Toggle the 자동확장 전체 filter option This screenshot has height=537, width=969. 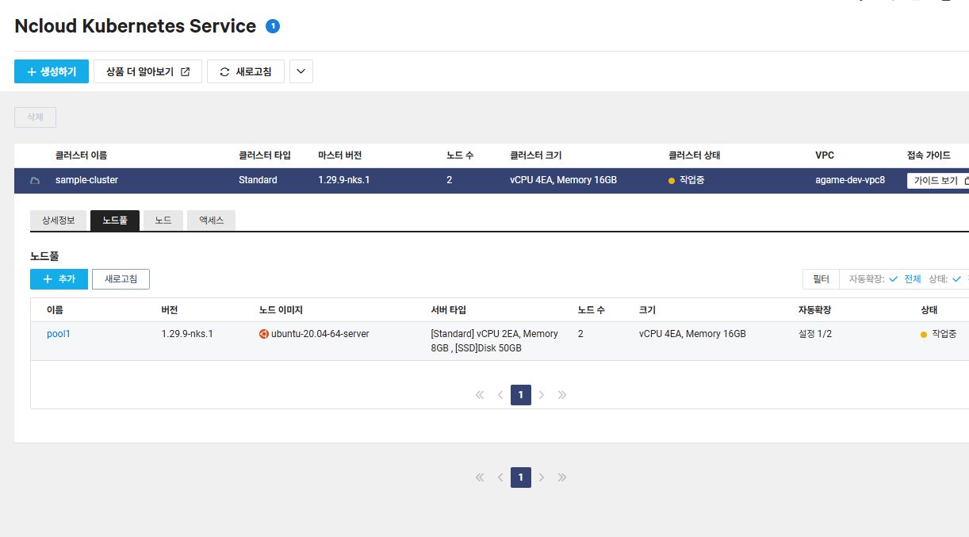pyautogui.click(x=906, y=279)
